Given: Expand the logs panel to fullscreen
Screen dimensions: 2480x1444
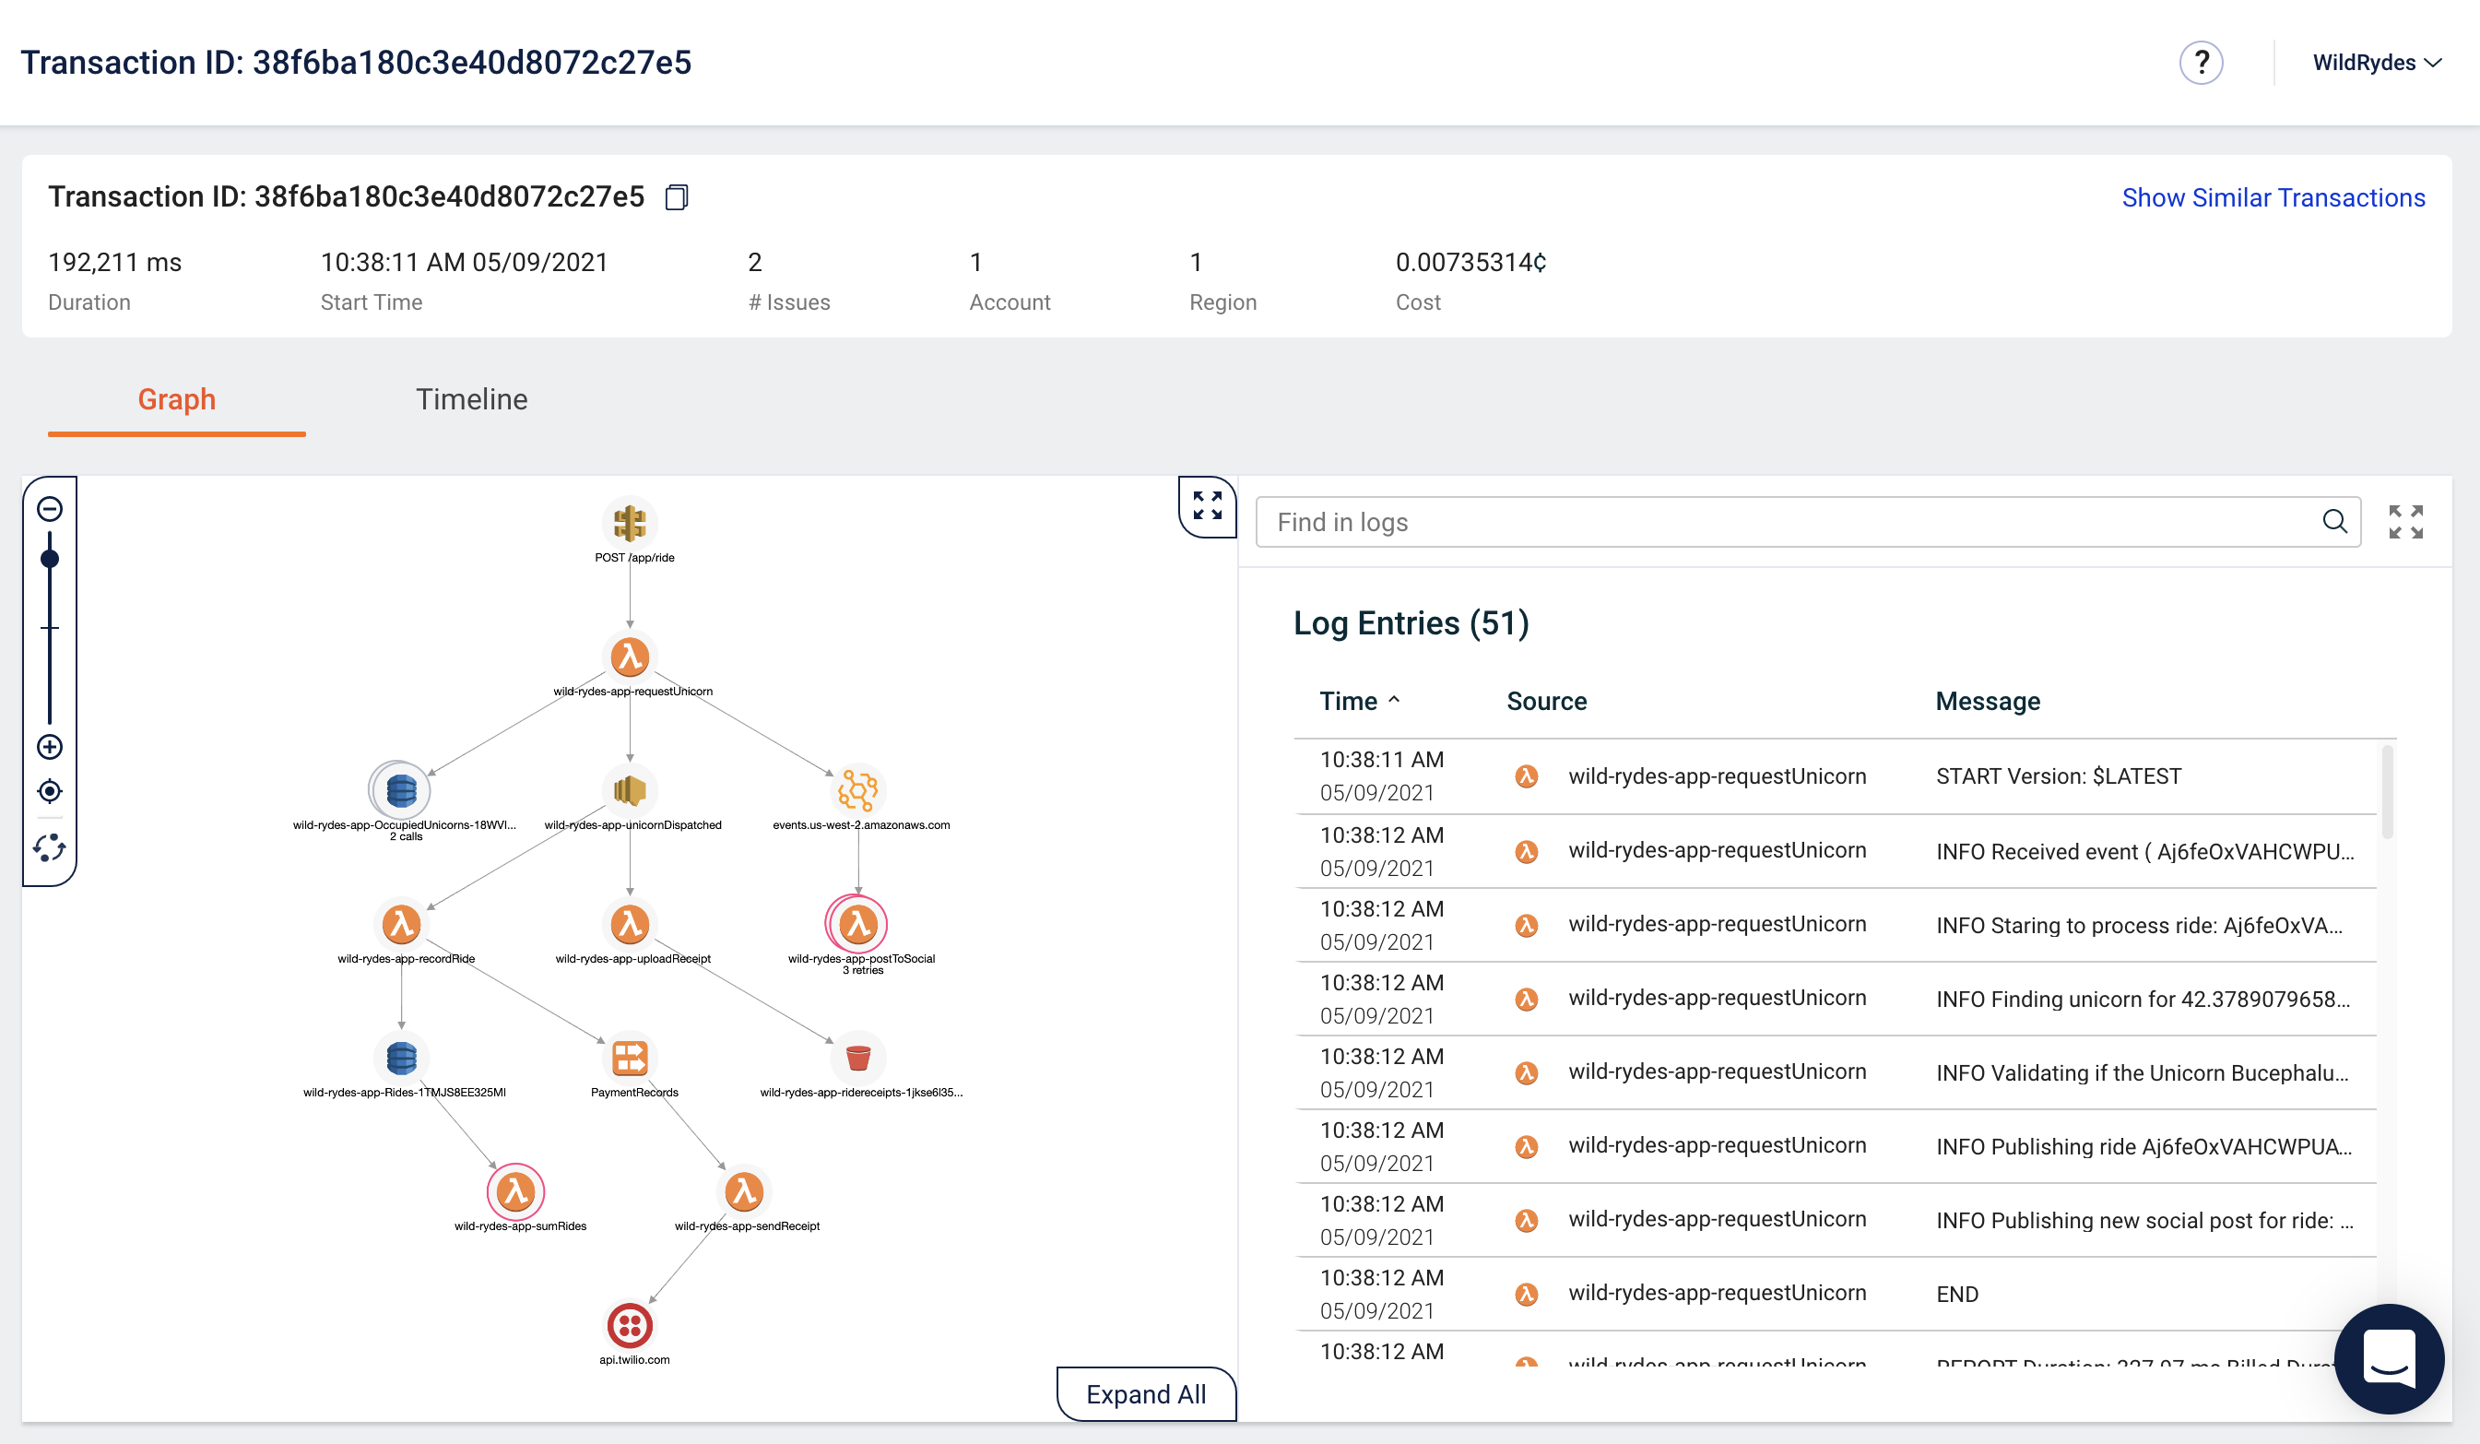Looking at the screenshot, I should coord(2405,522).
